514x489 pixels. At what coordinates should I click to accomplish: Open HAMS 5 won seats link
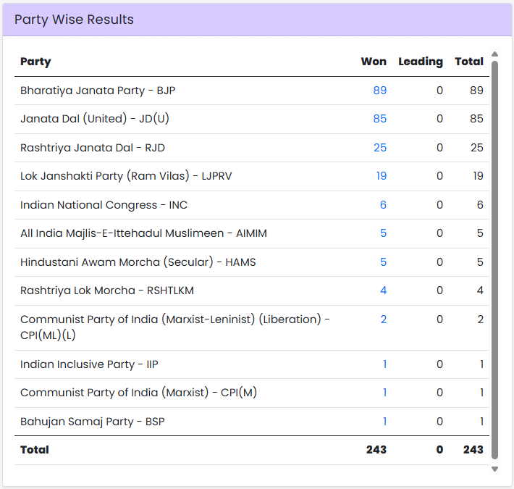pyautogui.click(x=383, y=262)
